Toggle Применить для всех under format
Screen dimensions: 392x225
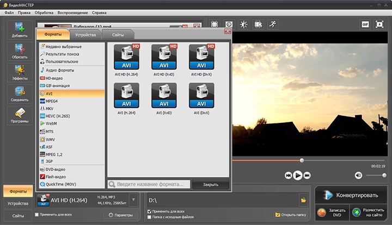pyautogui.click(x=37, y=215)
